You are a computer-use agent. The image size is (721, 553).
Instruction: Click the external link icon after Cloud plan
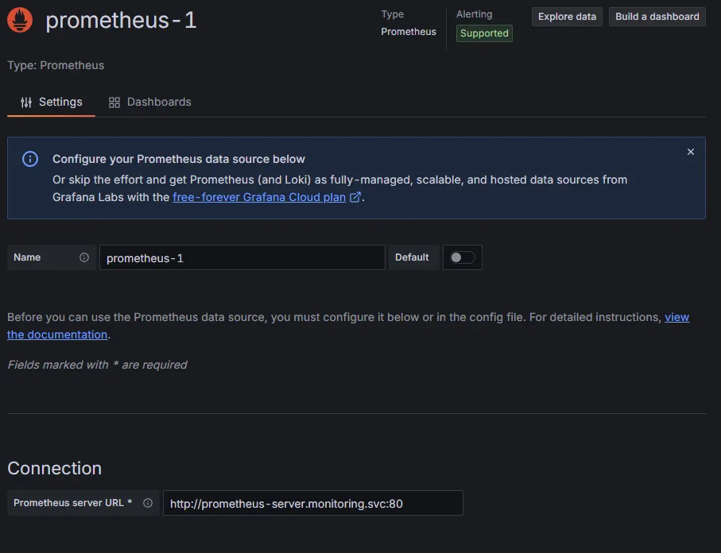[x=355, y=197]
